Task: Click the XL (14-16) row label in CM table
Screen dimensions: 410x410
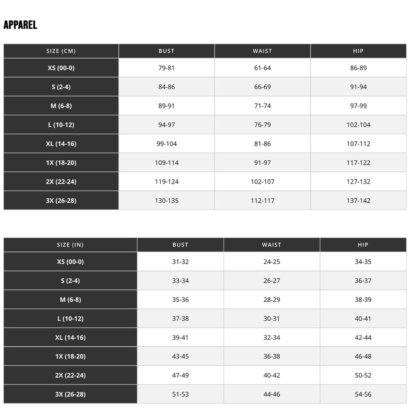Action: click(x=61, y=143)
